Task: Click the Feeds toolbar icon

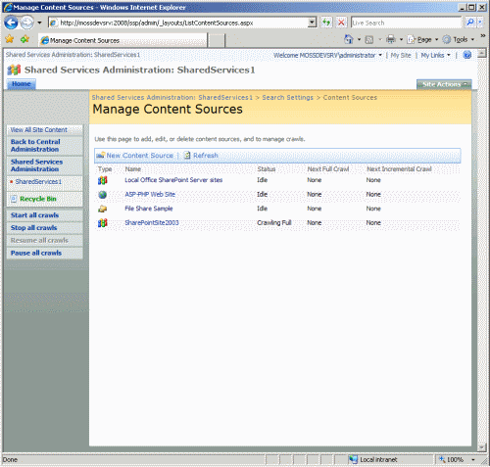Action: [x=369, y=40]
